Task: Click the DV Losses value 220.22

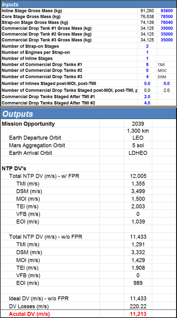Action: 138,306
